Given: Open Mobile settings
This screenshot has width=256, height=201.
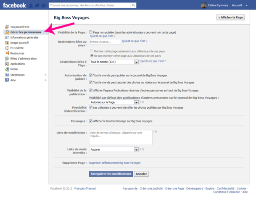Looking at the screenshot, I should click(x=14, y=69).
